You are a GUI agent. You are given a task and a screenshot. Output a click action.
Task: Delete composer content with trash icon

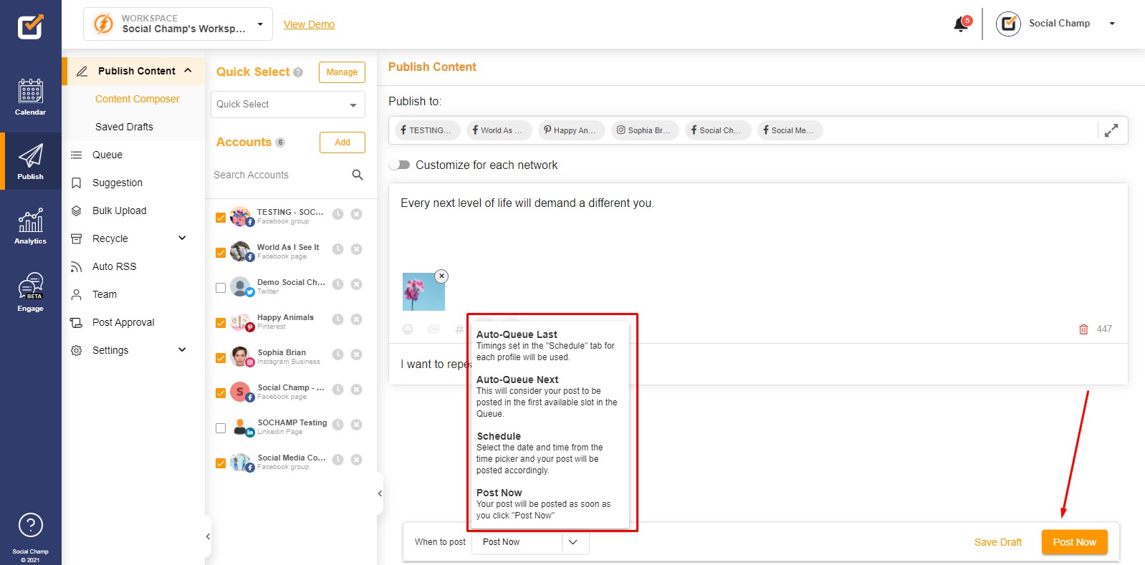tap(1083, 329)
